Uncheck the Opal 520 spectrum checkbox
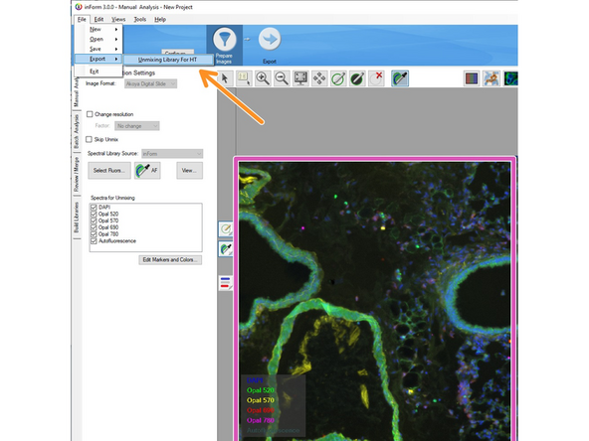Image resolution: width=589 pixels, height=441 pixels. (x=94, y=214)
